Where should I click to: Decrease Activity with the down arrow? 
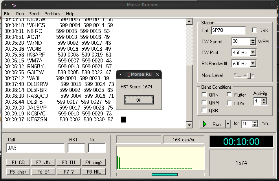264,103
